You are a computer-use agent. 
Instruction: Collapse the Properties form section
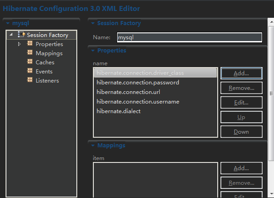93,51
